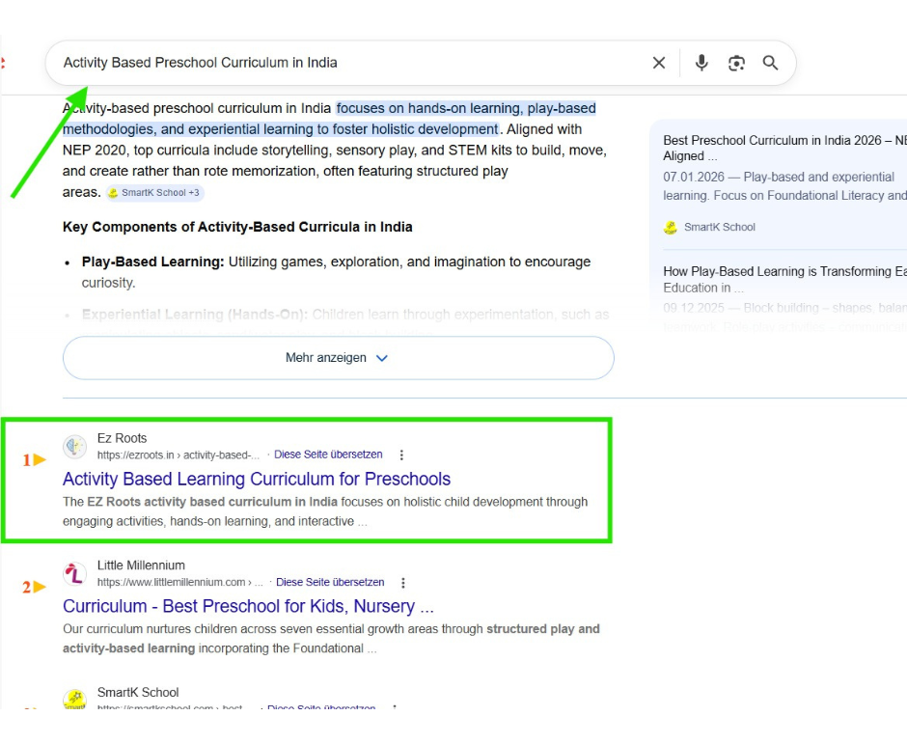
Task: Open the ezroots.in URL breadcrumb
Action: pos(179,455)
